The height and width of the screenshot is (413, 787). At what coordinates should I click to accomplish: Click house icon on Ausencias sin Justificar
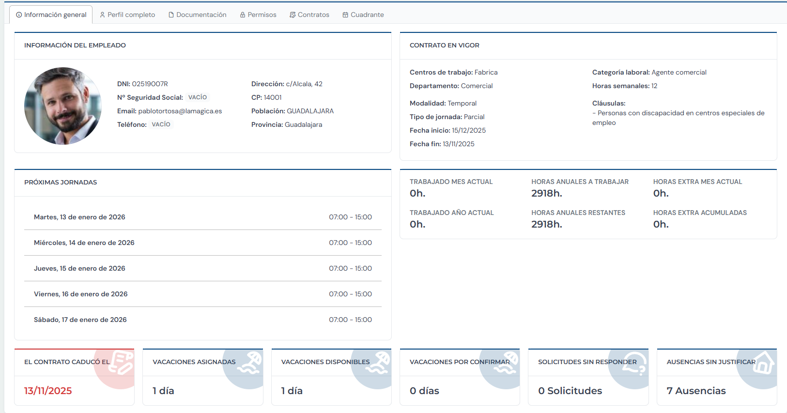point(763,363)
